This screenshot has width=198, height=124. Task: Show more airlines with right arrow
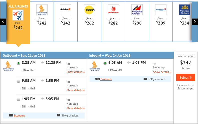click(x=195, y=22)
